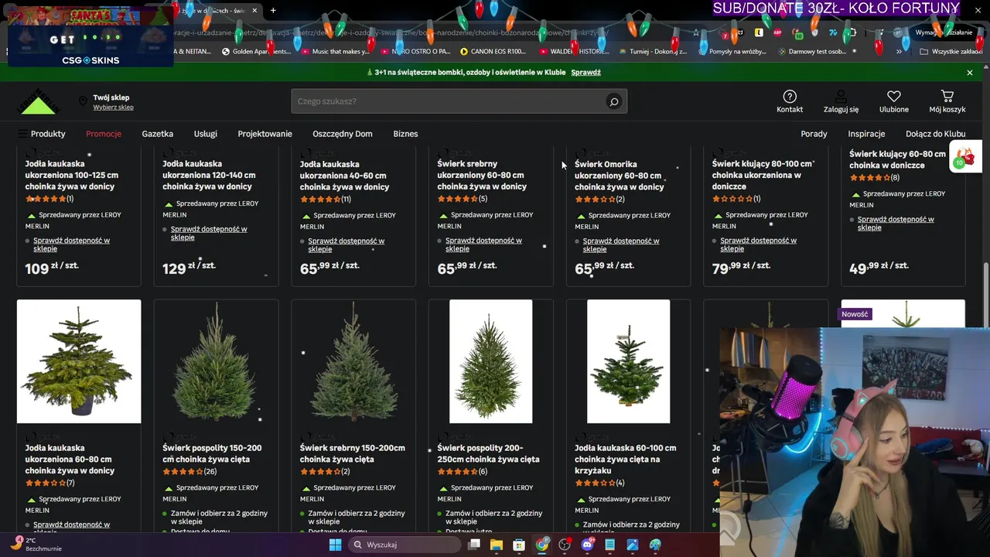Open CANON EOS R100 bookmark
Screen dimensions: 990x557
coord(493,51)
